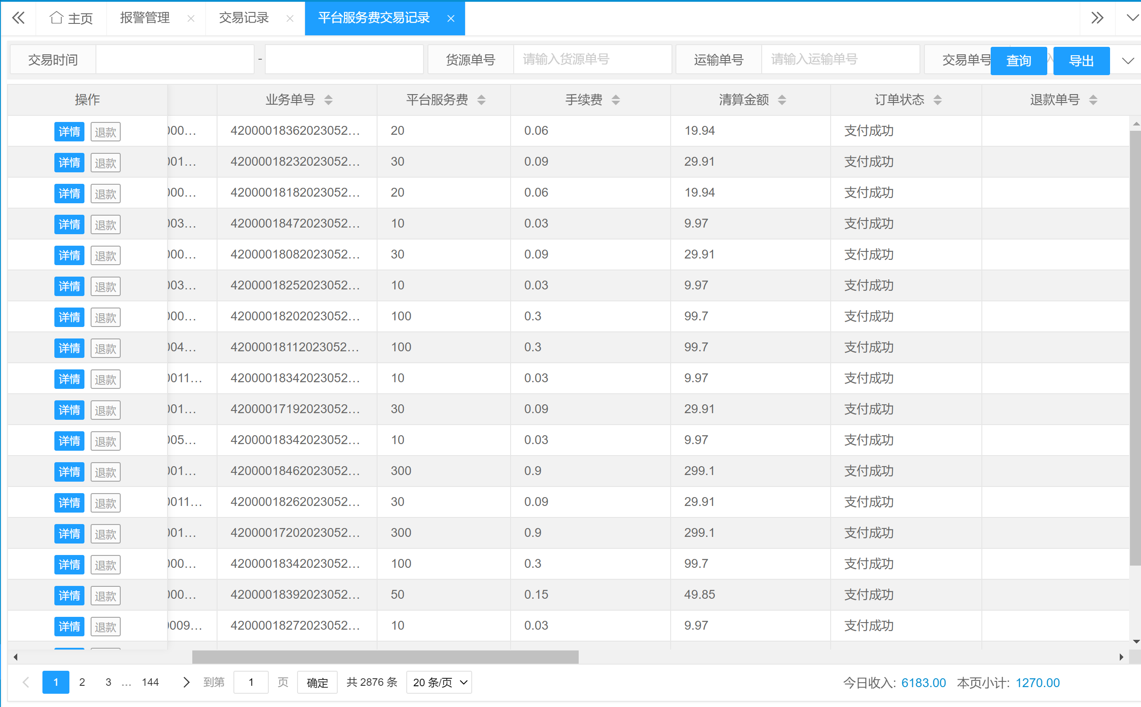This screenshot has width=1141, height=707.
Task: Open 详情 for order 42000017202023052…
Action: click(69, 534)
